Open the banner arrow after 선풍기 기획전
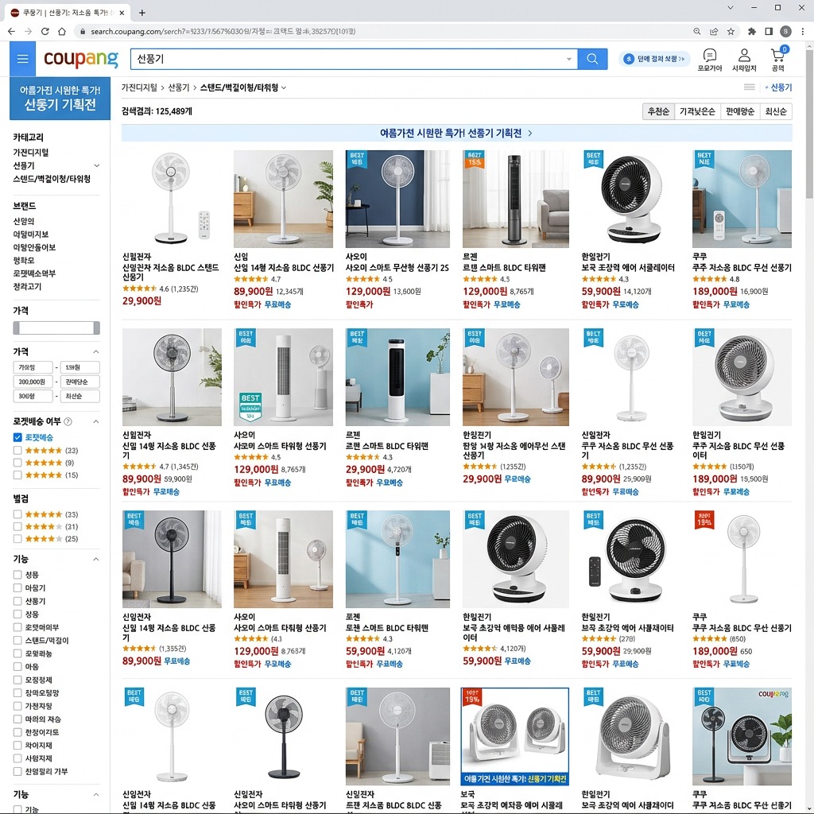 (530, 134)
